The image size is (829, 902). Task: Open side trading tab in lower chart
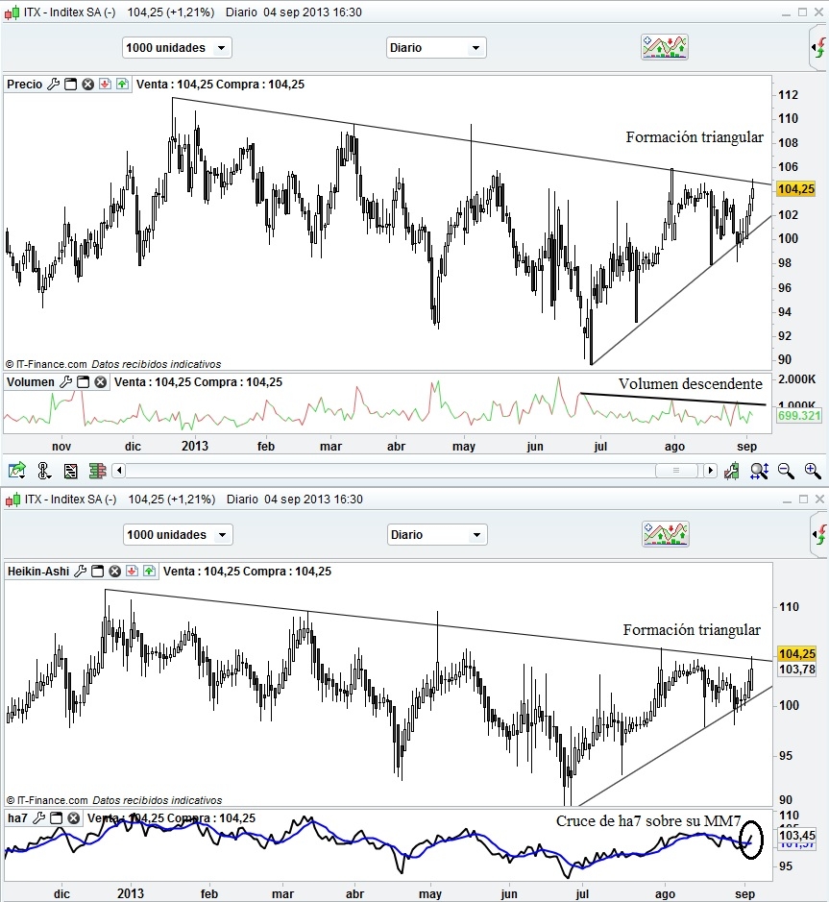coord(820,535)
